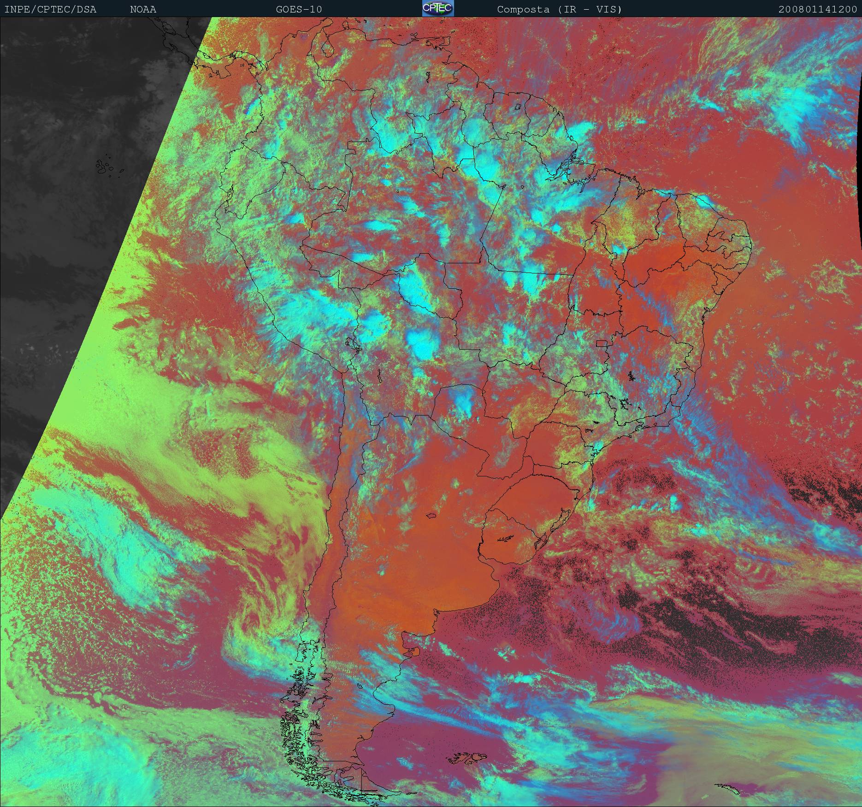Click the CPTEC logo in the header
The width and height of the screenshot is (862, 807).
tap(437, 8)
